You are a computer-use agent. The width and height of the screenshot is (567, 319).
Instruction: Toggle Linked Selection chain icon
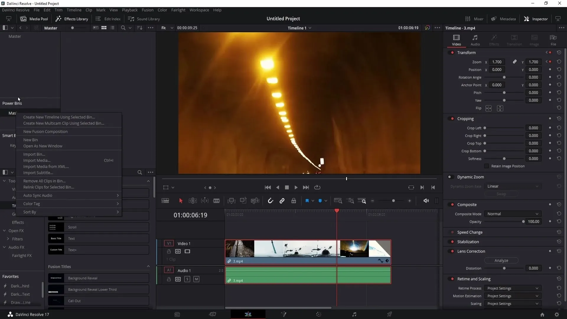(282, 201)
